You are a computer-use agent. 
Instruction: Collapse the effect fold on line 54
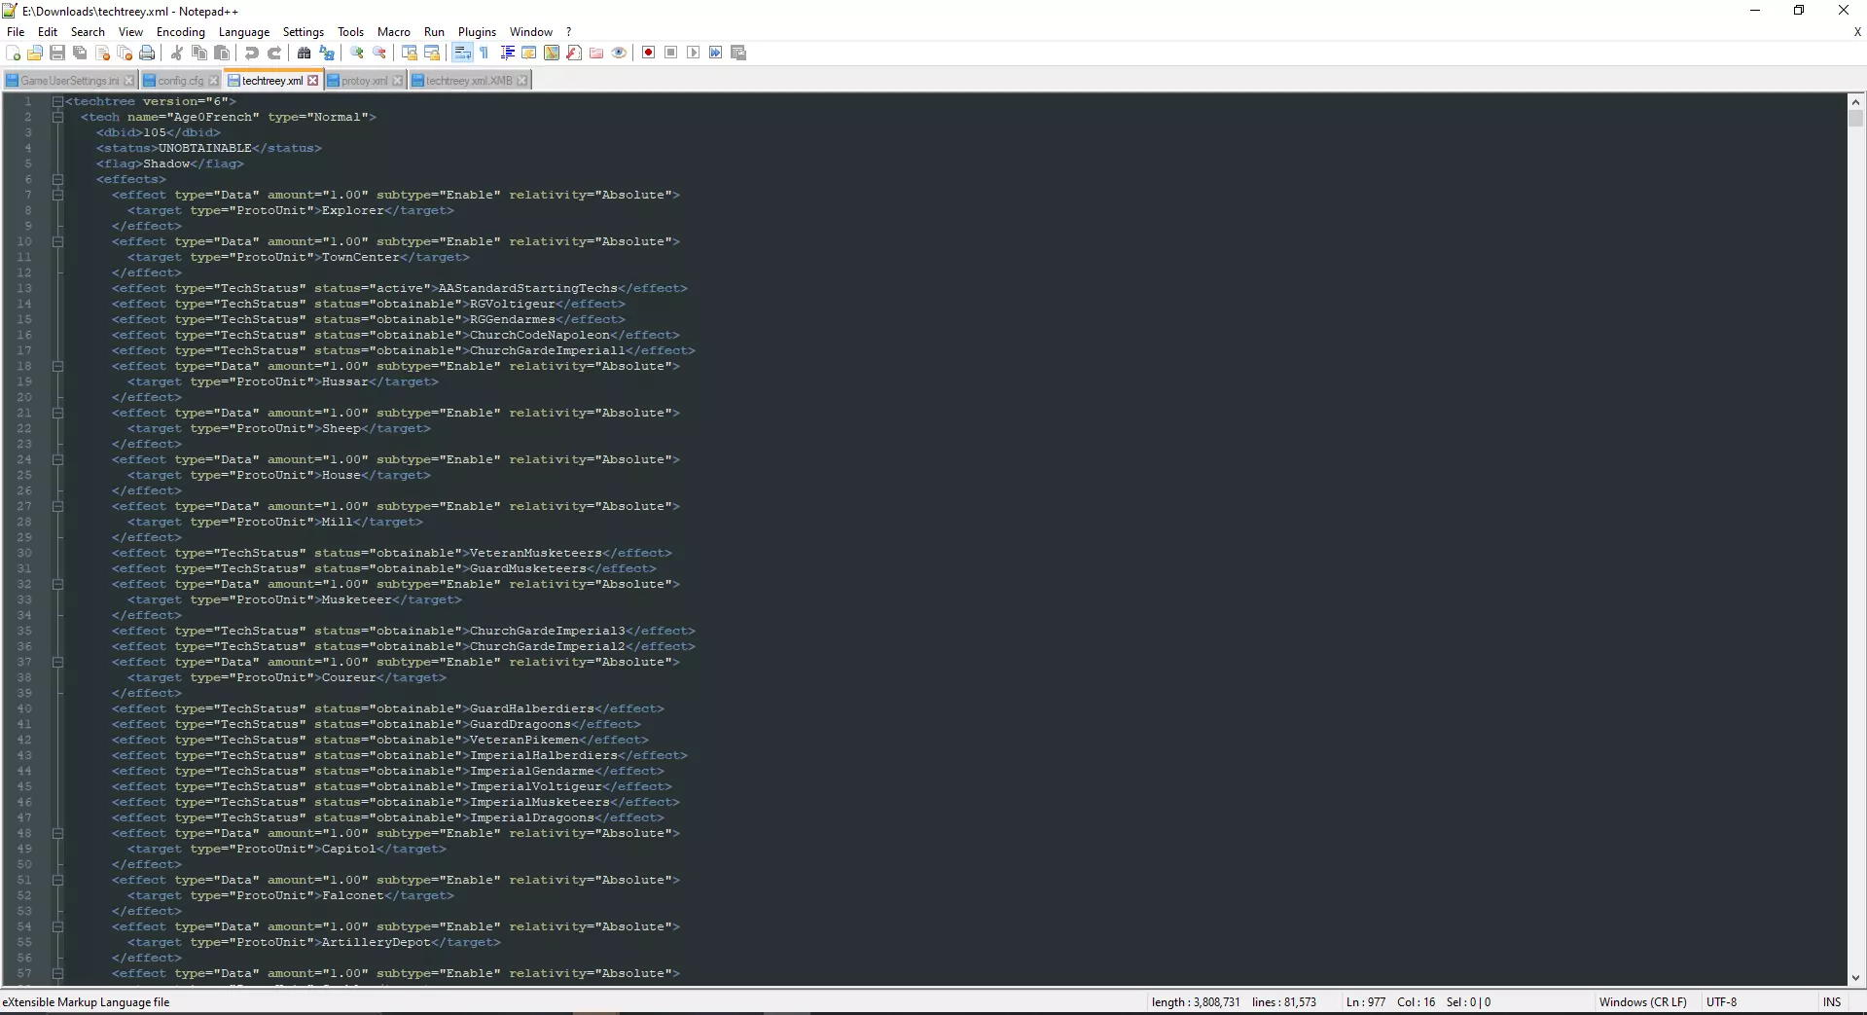[57, 926]
